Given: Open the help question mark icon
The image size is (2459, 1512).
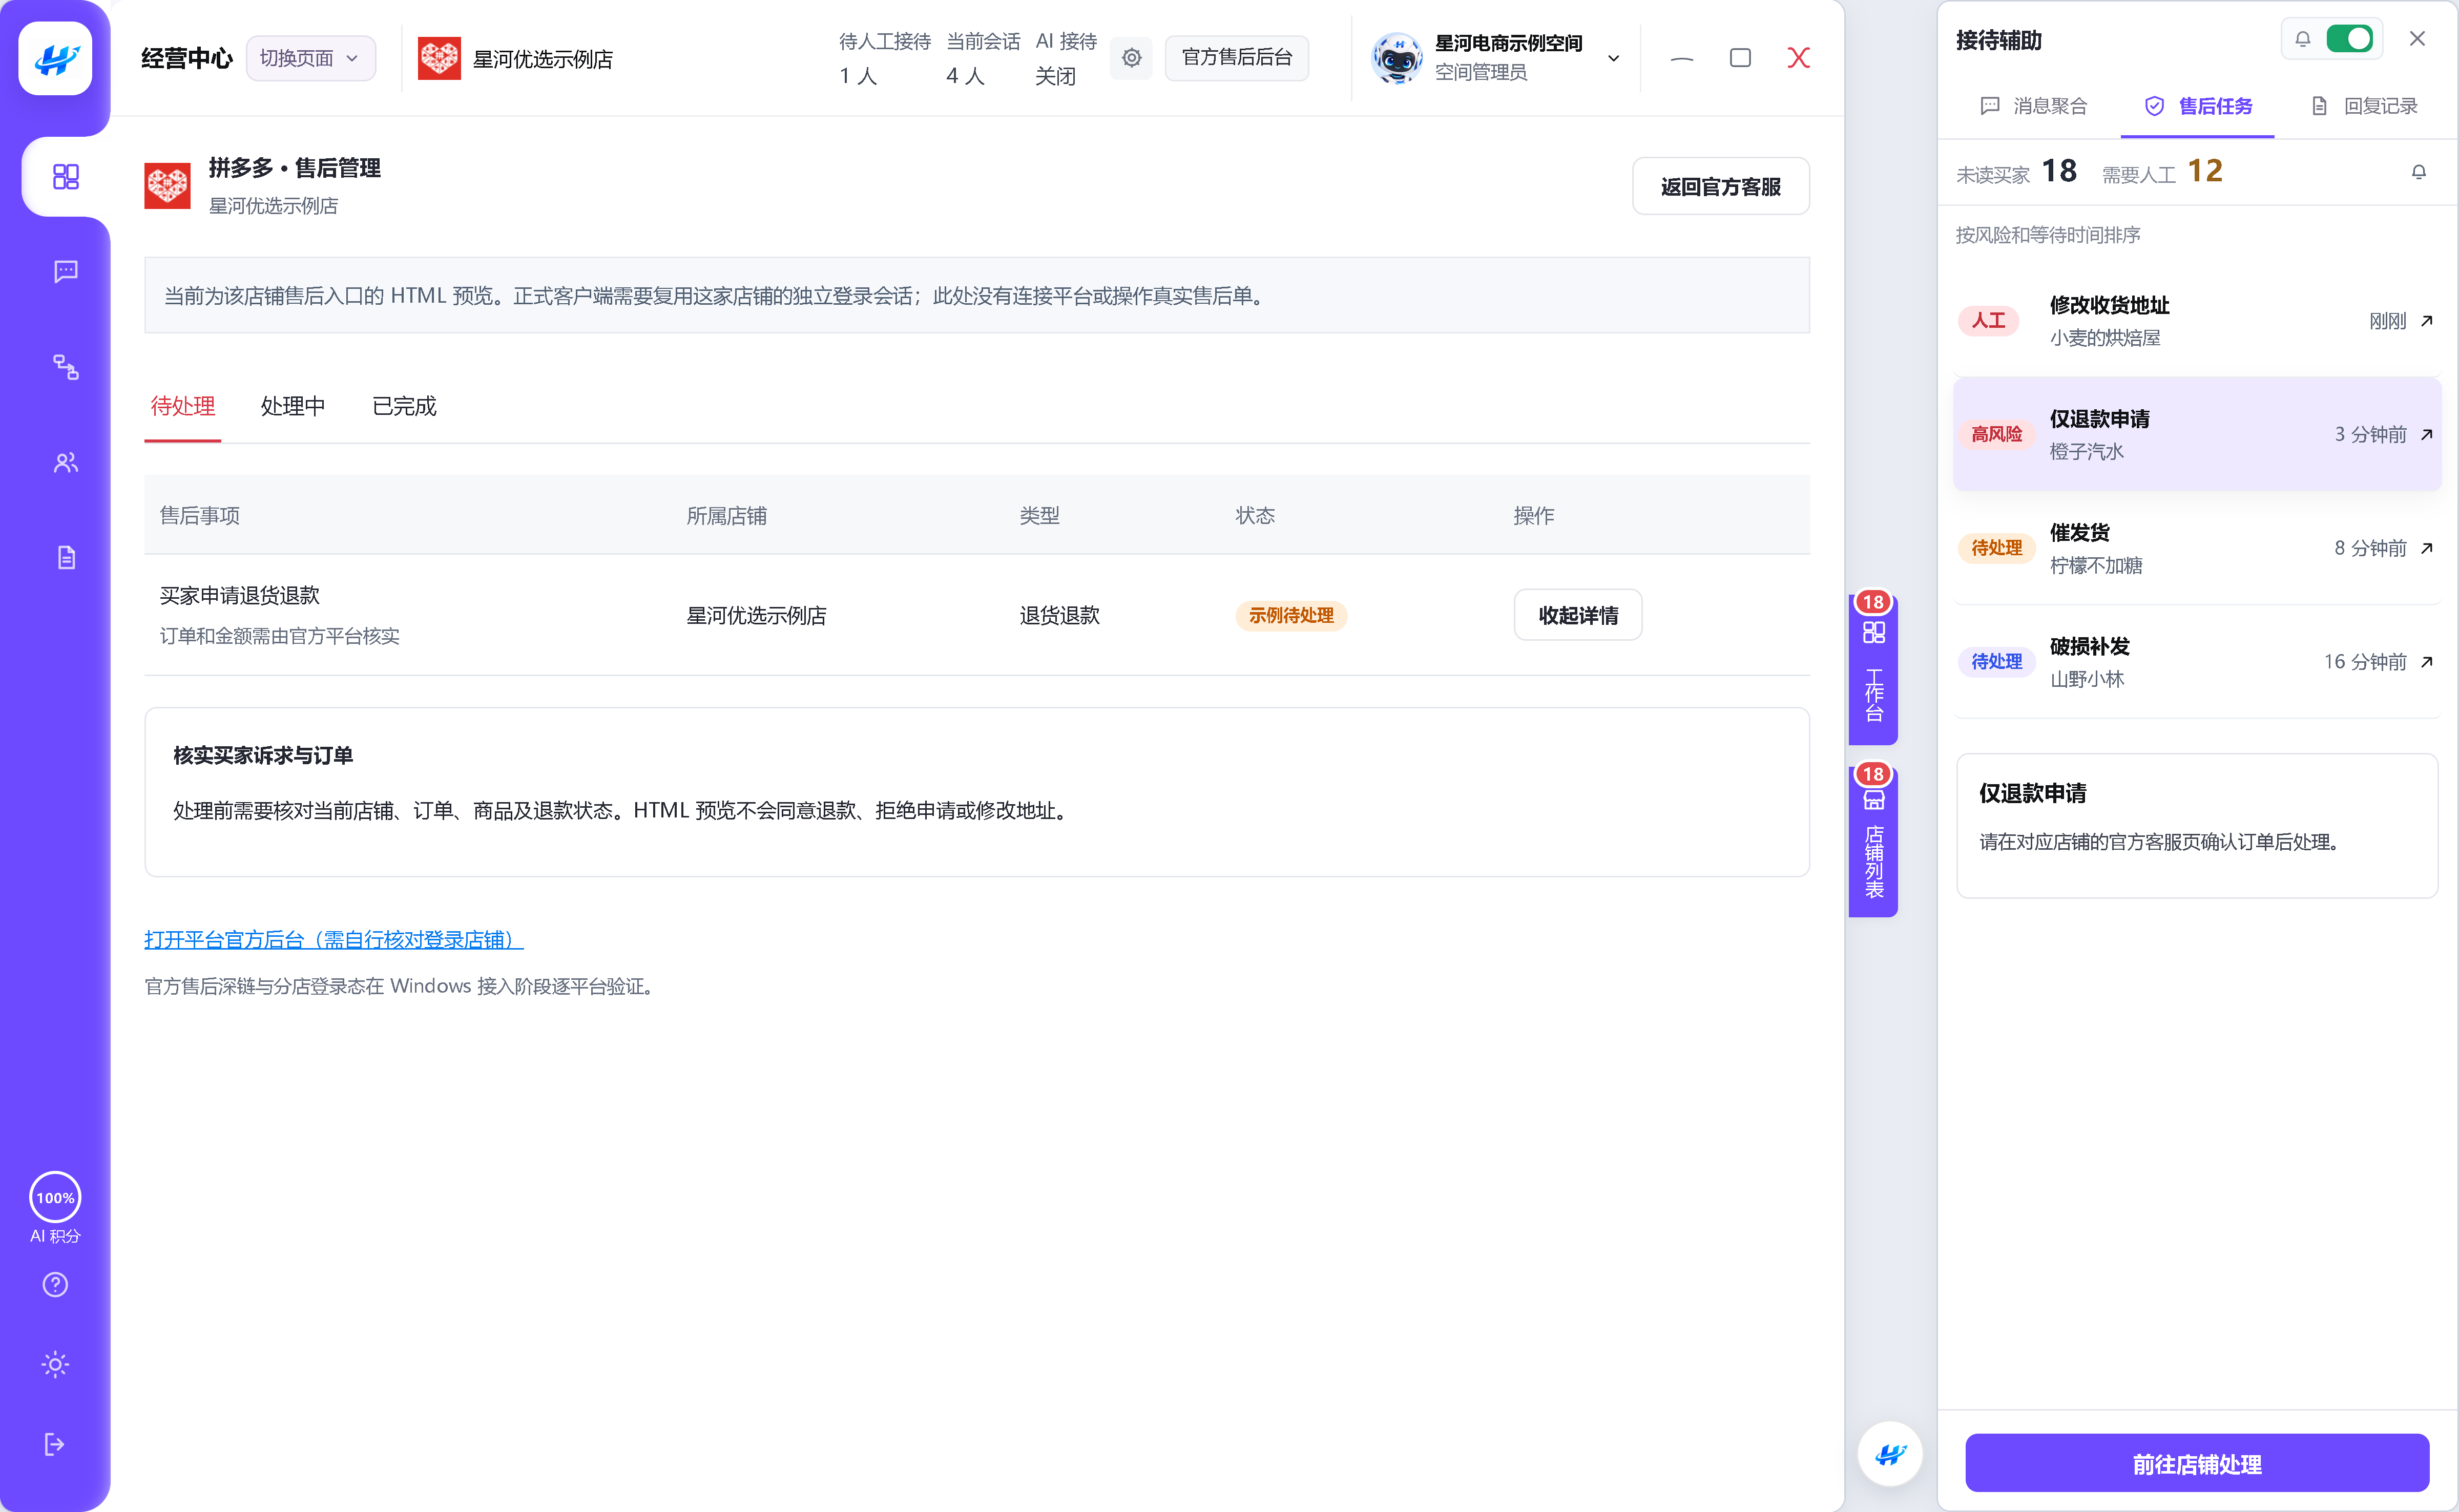Looking at the screenshot, I should [x=55, y=1284].
